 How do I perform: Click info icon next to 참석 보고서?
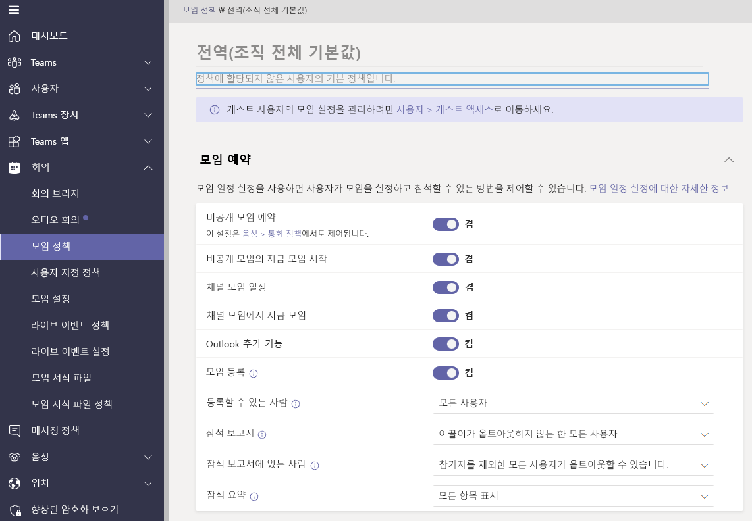pyautogui.click(x=262, y=435)
